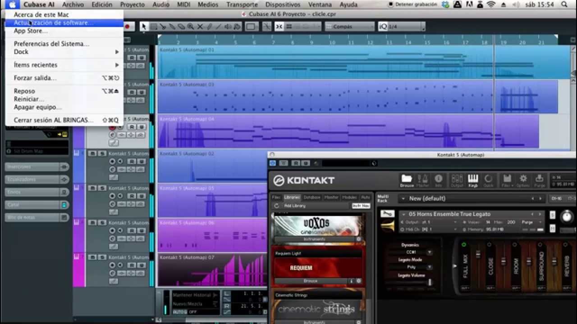Viewport: 577px width, 324px height.
Task: Open the Dispositivos menu
Action: [x=283, y=4]
